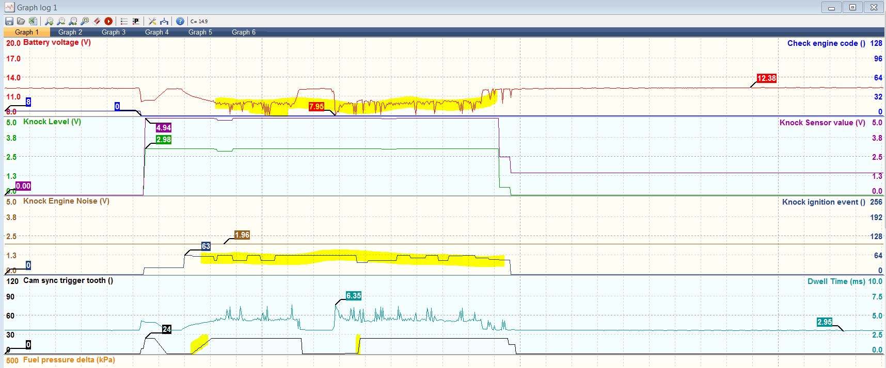This screenshot has height=368, width=886.
Task: Zoom out of the graph
Action: 61,21
